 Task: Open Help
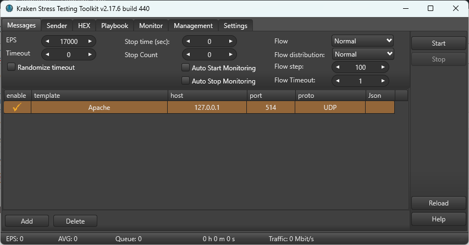click(439, 219)
